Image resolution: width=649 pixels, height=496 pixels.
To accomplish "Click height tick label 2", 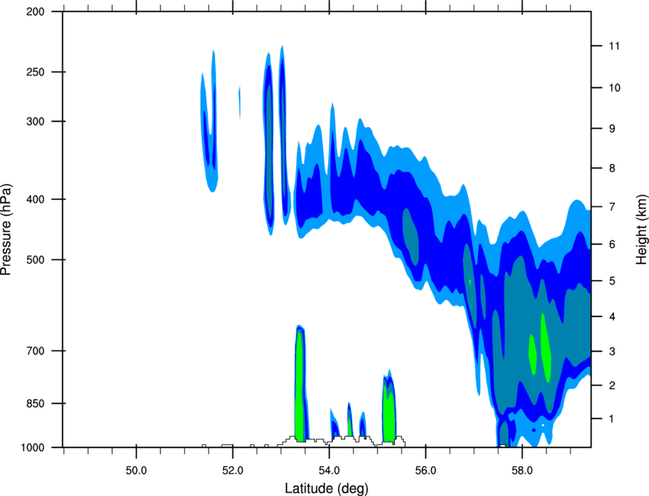I will (612, 385).
